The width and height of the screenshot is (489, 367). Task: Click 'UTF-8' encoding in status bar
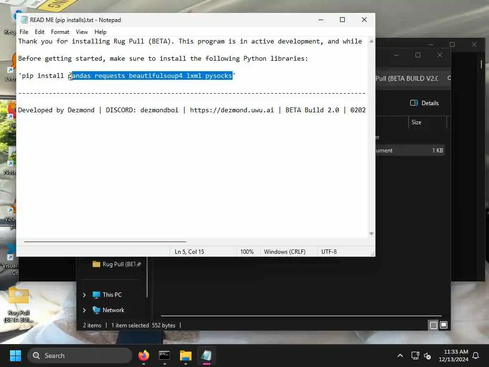coord(329,251)
